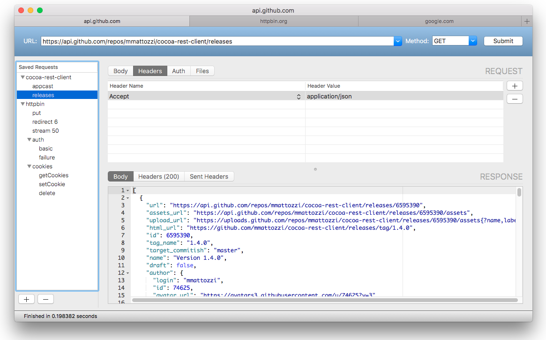Select the stream 50 request
Viewport: 546px width, 340px height.
pos(45,131)
